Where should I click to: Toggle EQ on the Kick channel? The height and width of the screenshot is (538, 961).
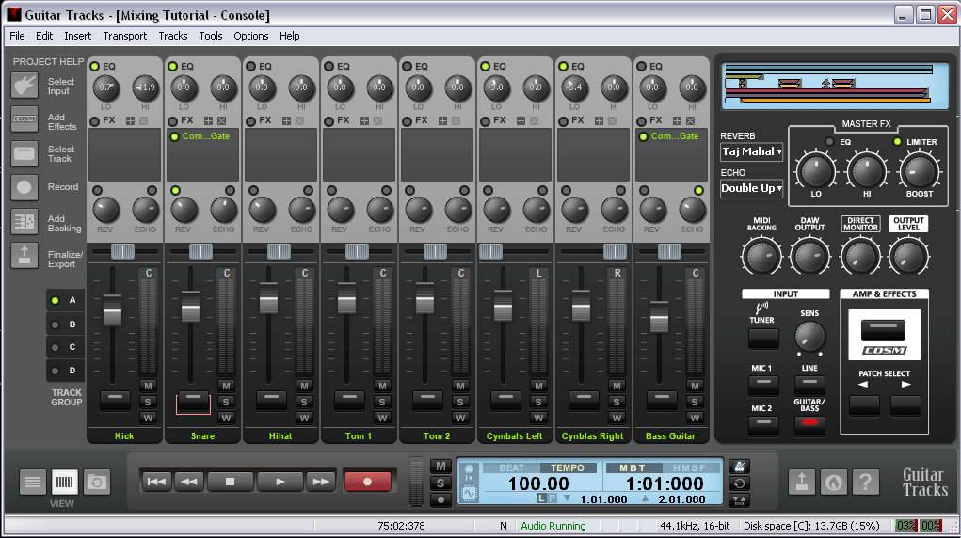tap(94, 66)
